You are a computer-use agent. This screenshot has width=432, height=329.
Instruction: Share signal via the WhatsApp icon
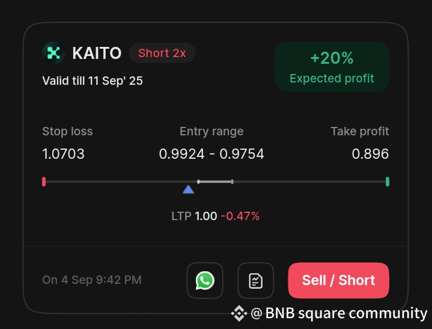pyautogui.click(x=205, y=280)
